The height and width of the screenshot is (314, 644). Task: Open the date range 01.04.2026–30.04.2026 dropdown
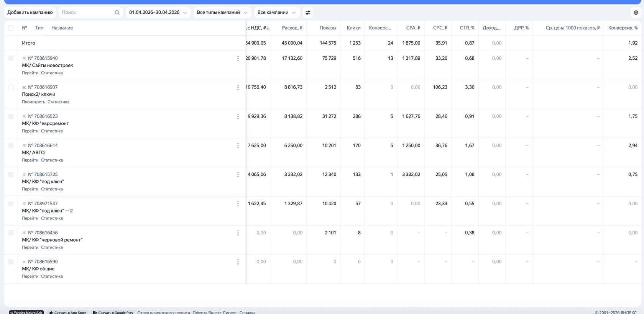pyautogui.click(x=158, y=13)
